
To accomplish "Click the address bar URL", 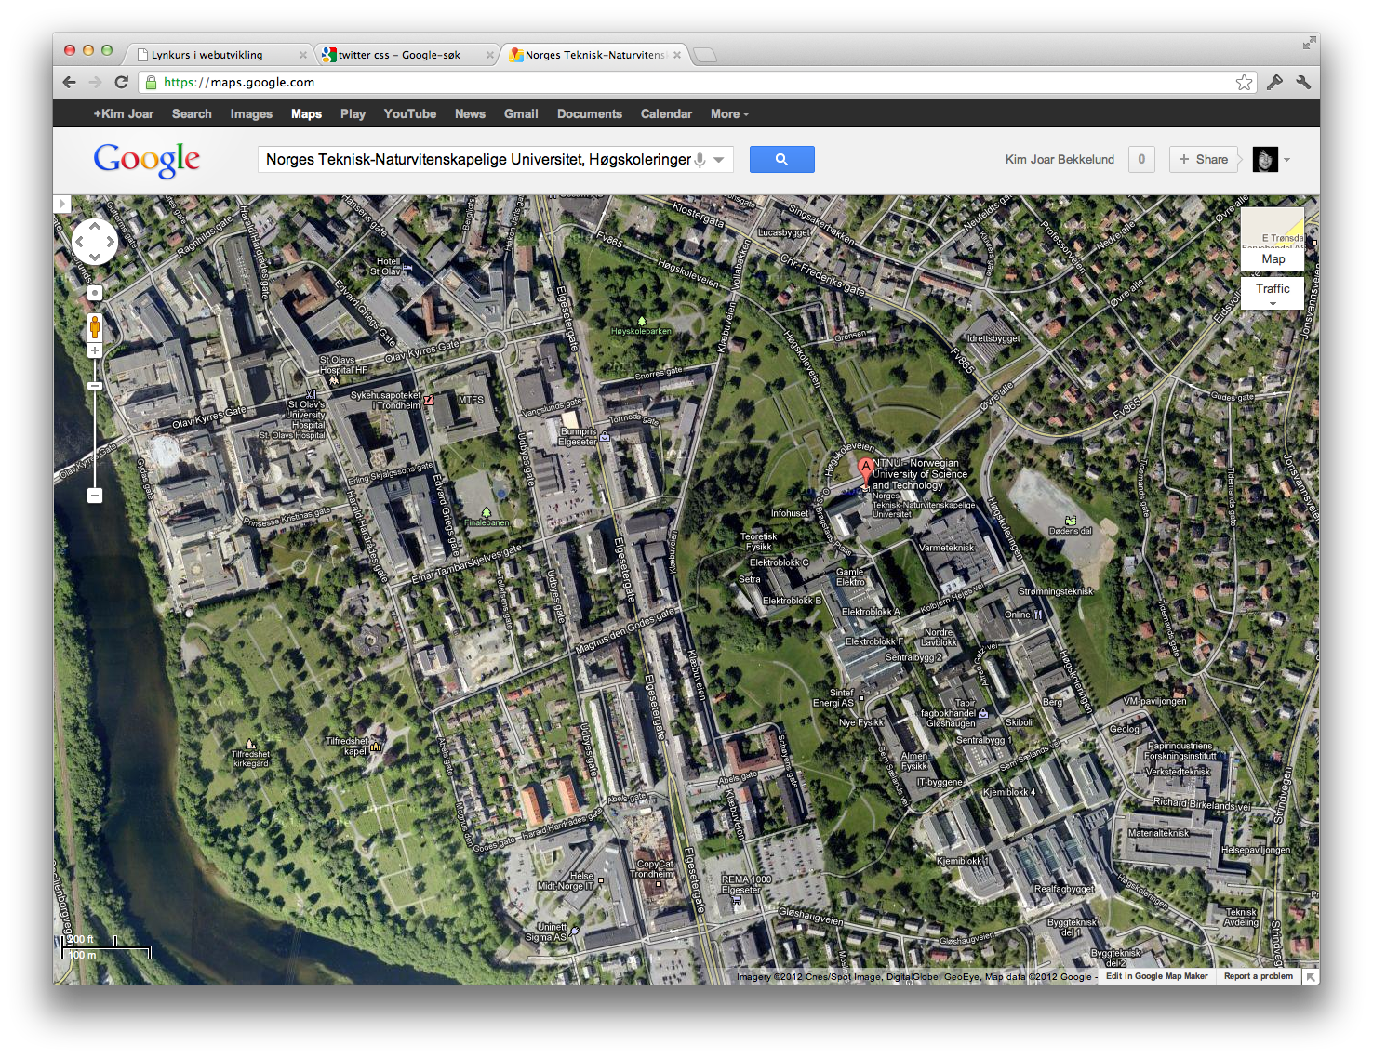I will [x=239, y=82].
